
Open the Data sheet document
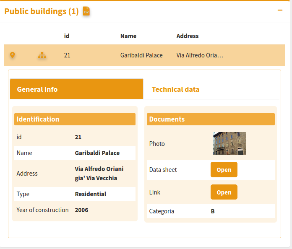click(224, 169)
